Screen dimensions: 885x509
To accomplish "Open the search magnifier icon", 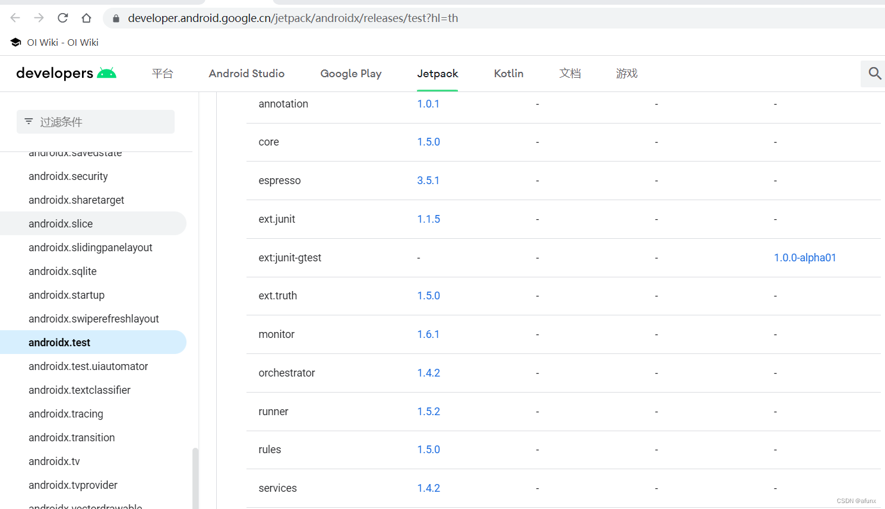I will pyautogui.click(x=874, y=73).
